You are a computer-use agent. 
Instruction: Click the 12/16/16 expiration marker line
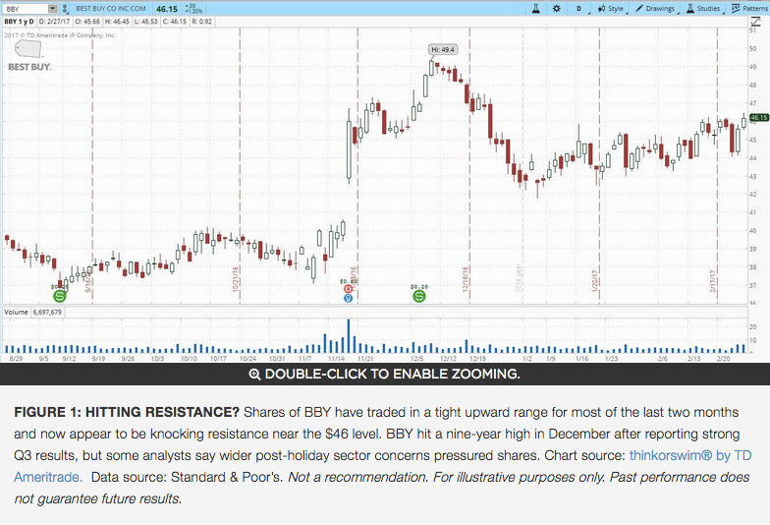[x=469, y=165]
